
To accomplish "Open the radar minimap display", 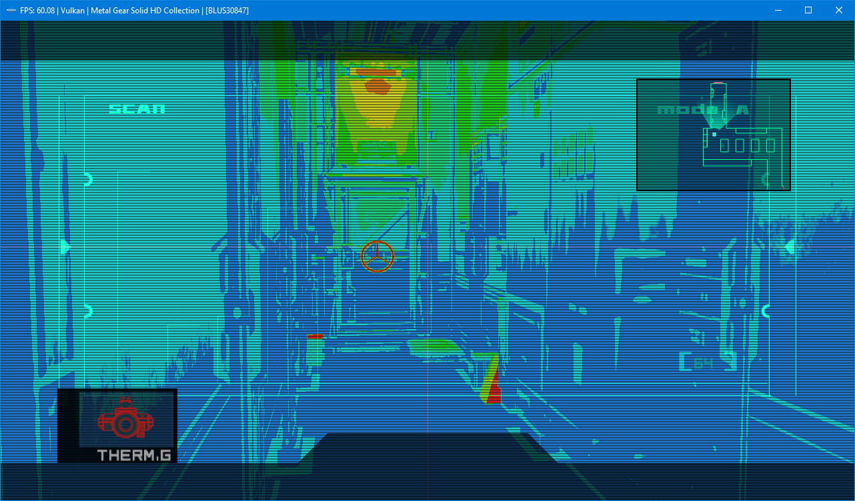I will coord(714,135).
